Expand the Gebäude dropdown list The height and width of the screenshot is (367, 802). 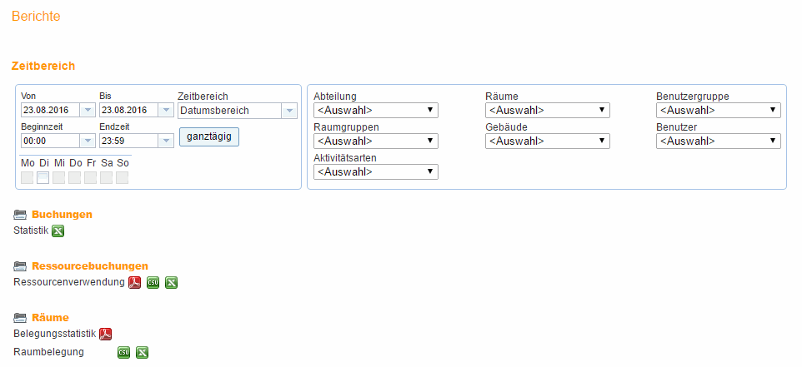click(x=548, y=141)
